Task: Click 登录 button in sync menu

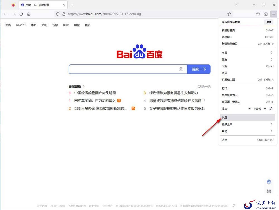Action: (x=269, y=22)
